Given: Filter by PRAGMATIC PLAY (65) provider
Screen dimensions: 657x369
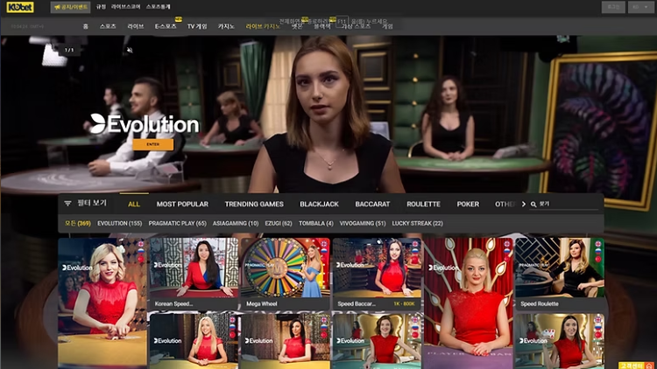Looking at the screenshot, I should (x=177, y=223).
